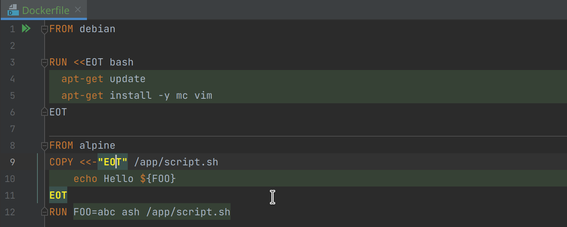Click the vim package name
The width and height of the screenshot is (567, 227).
click(x=203, y=95)
